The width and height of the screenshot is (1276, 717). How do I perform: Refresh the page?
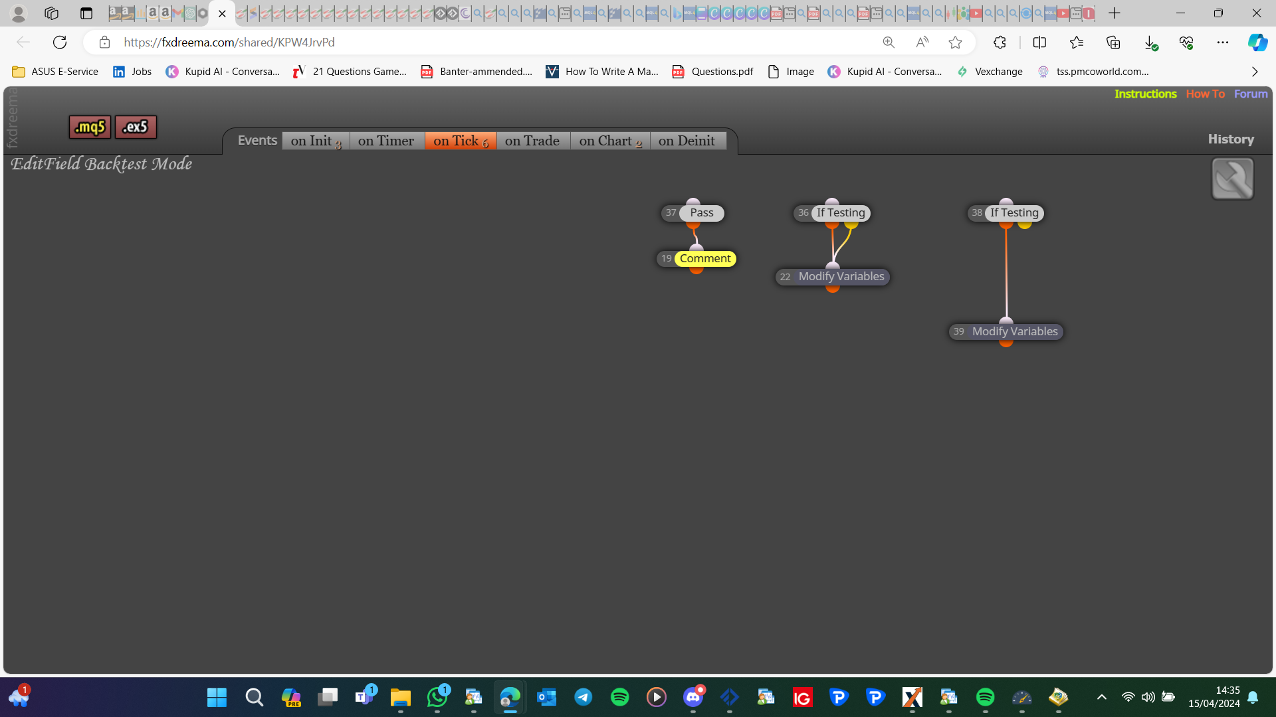point(60,42)
